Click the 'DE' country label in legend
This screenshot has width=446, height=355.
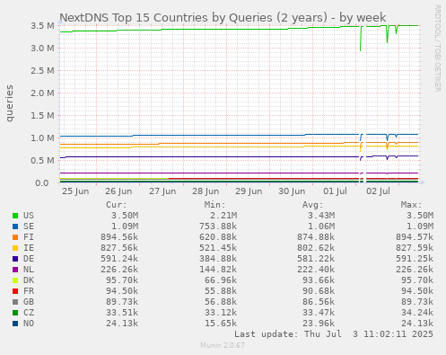29,259
